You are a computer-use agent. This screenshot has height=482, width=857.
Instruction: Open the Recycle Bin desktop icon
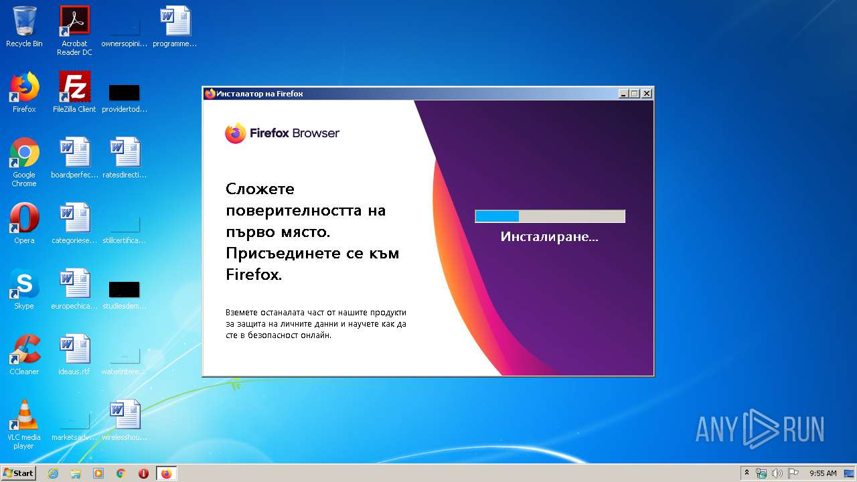[24, 27]
